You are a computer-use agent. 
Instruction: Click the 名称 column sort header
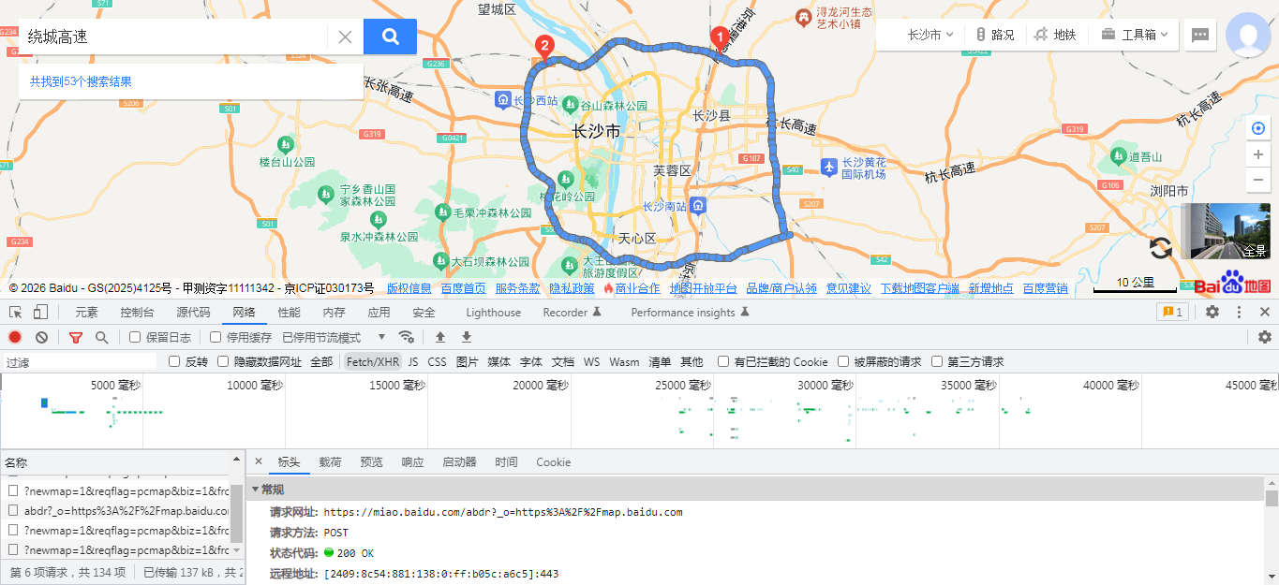tap(120, 462)
